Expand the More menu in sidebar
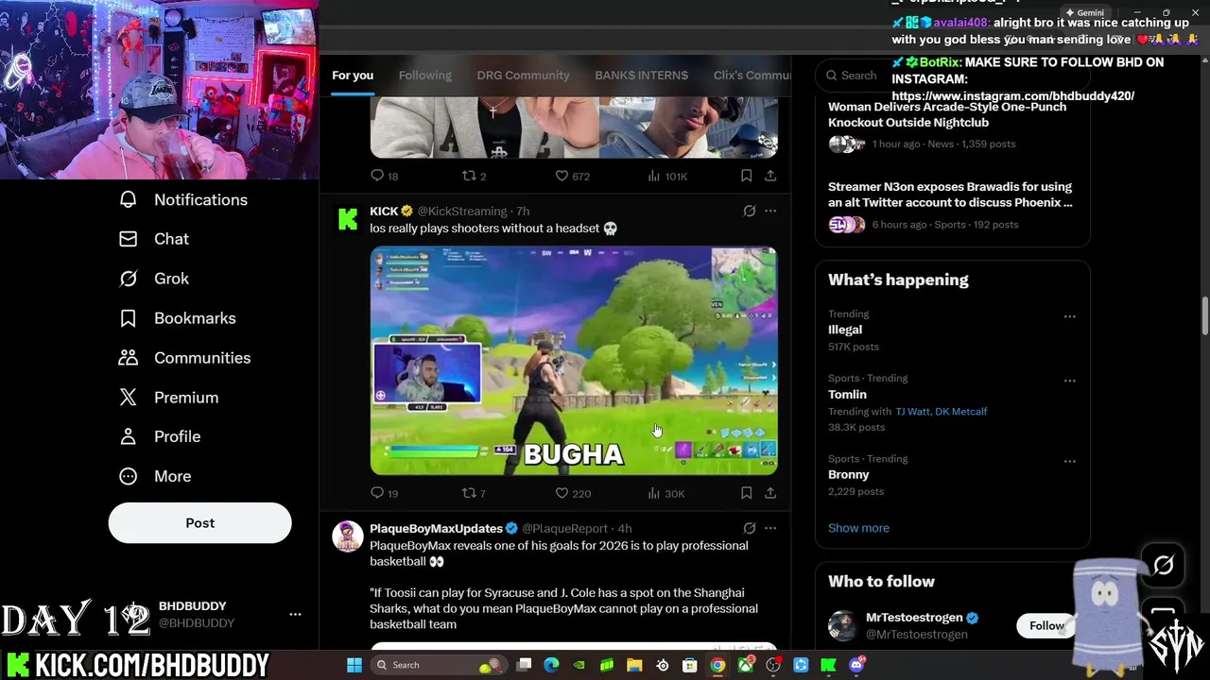This screenshot has width=1210, height=680. point(154,476)
